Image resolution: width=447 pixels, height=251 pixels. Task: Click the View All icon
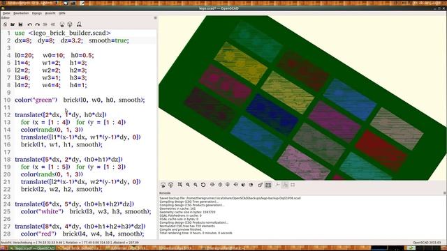[x=180, y=185]
